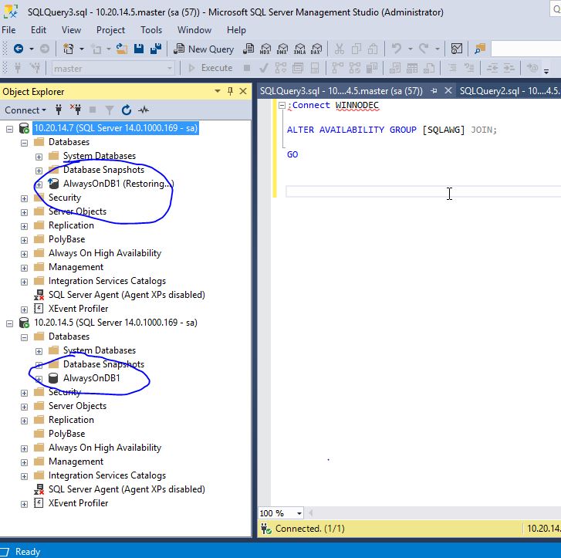Expand first PolyBase folder under 10.20.14.7
Image resolution: width=561 pixels, height=558 pixels.
(x=25, y=240)
